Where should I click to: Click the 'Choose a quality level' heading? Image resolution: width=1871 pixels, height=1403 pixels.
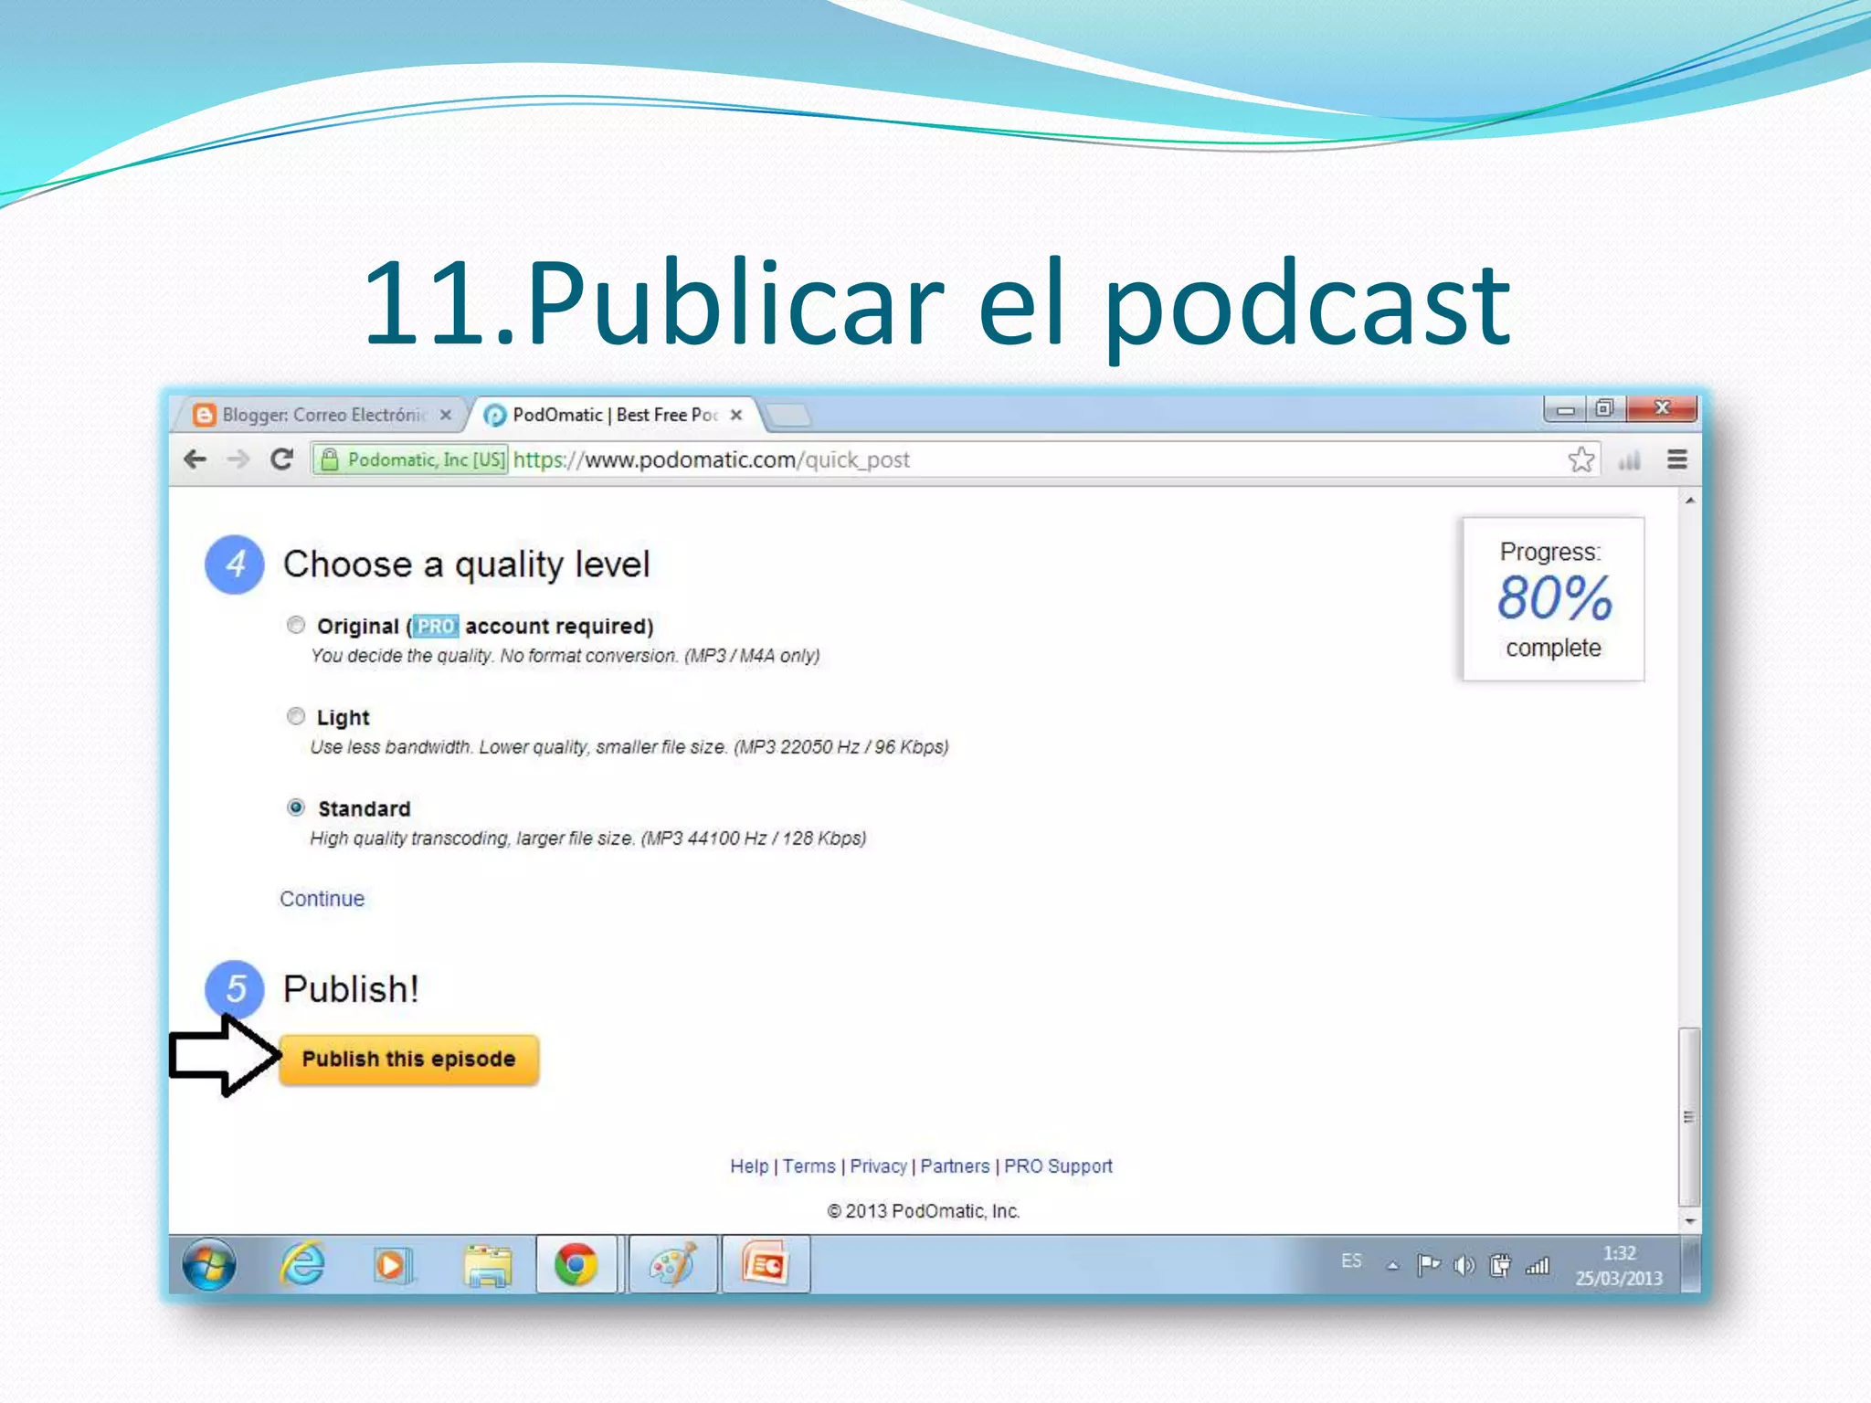click(x=466, y=564)
